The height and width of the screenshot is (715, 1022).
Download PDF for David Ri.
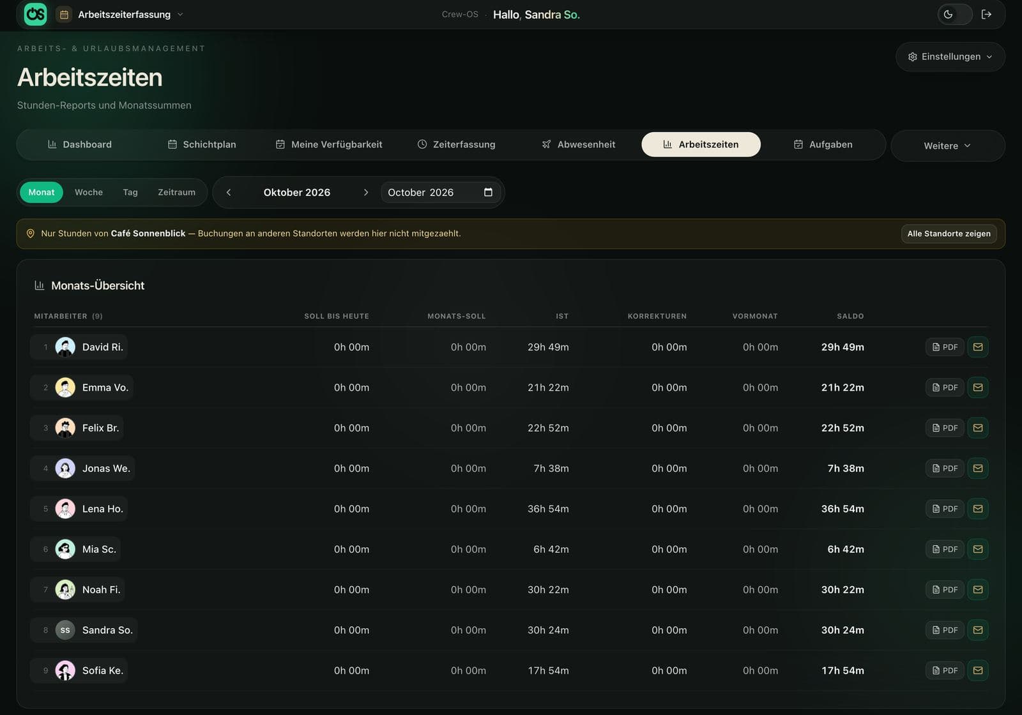pyautogui.click(x=945, y=347)
